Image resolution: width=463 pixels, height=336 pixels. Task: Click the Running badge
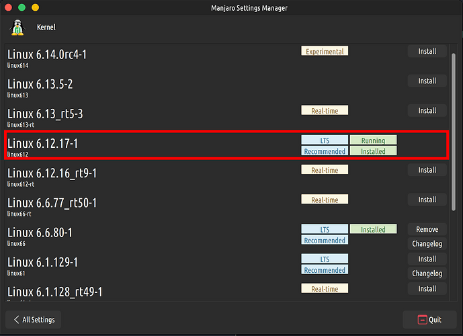[373, 140]
